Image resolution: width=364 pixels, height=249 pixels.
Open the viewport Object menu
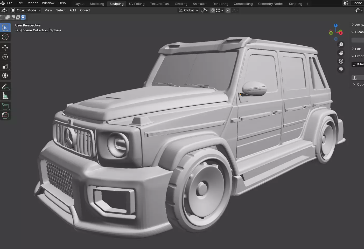(x=85, y=10)
